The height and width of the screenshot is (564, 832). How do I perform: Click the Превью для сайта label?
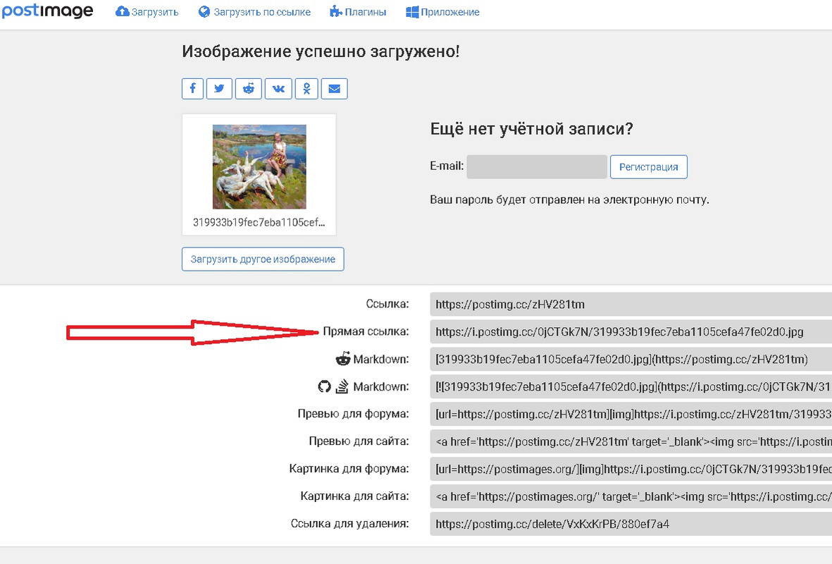(359, 441)
